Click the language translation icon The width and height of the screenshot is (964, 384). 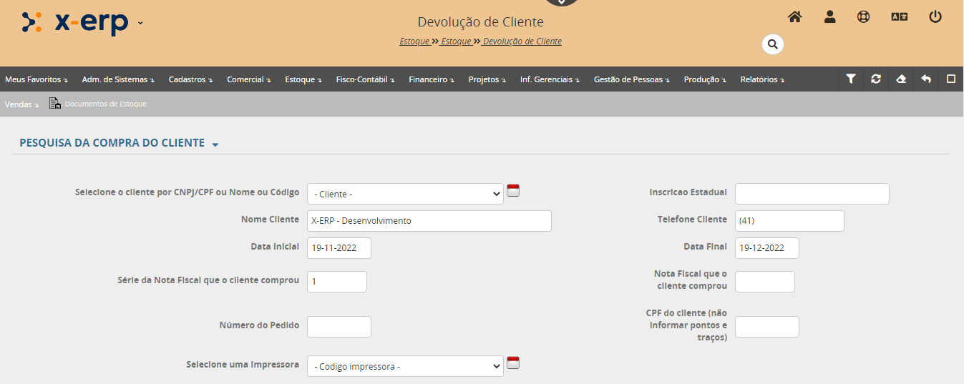pos(899,17)
